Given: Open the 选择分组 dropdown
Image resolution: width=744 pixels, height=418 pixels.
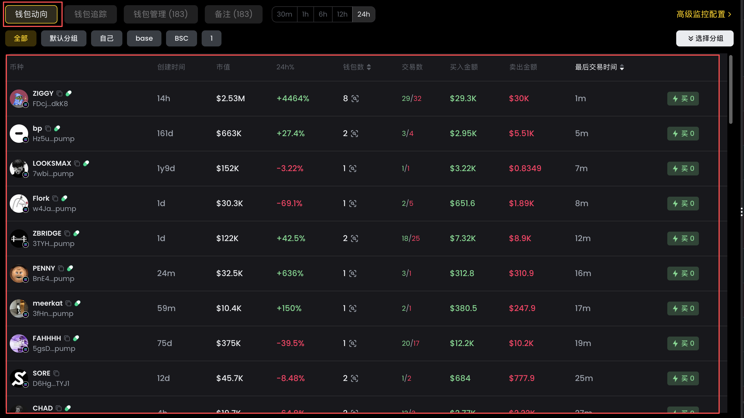Looking at the screenshot, I should tap(704, 38).
